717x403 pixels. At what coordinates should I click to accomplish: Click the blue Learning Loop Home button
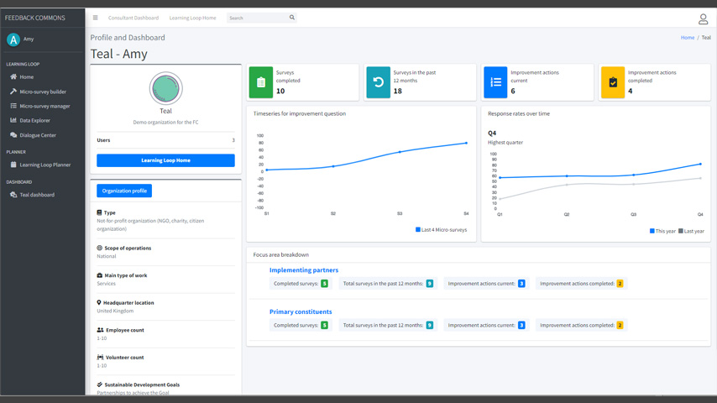[x=165, y=160]
